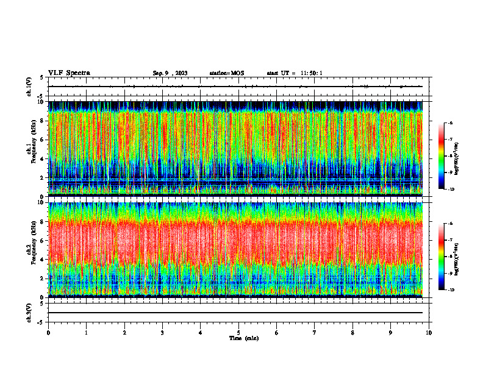This screenshot has width=483, height=373.
Task: Click the 'start UT = 11:50: 1' header text
Action: pos(295,73)
